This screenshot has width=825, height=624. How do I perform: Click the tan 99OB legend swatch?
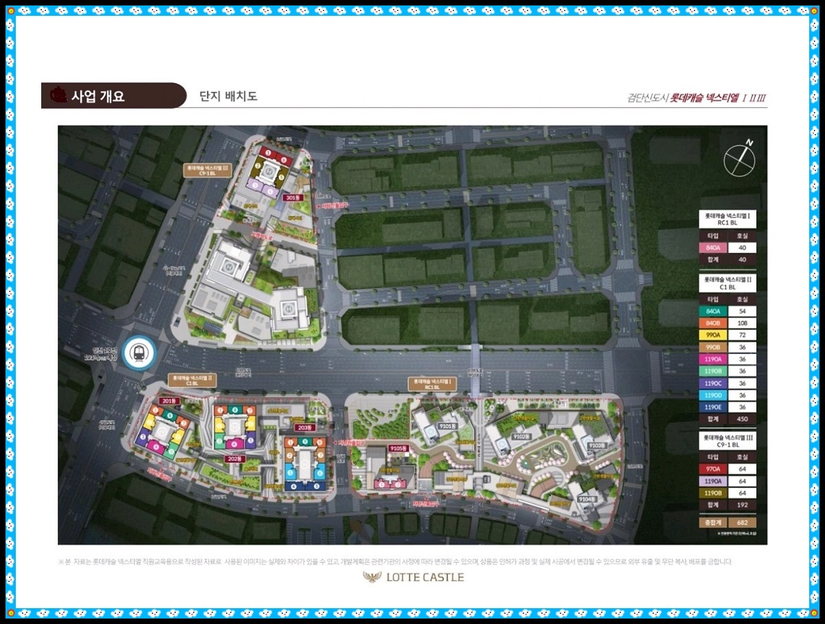click(714, 347)
